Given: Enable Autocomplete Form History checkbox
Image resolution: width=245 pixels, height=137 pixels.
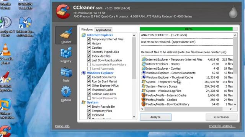Looking at the screenshot, I should tap(89, 64).
